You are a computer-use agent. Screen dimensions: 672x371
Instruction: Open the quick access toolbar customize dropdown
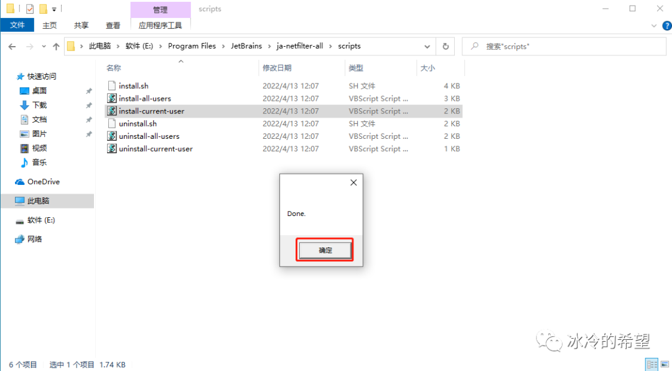54,9
